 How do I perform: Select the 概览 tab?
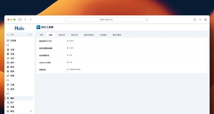(x=51, y=35)
